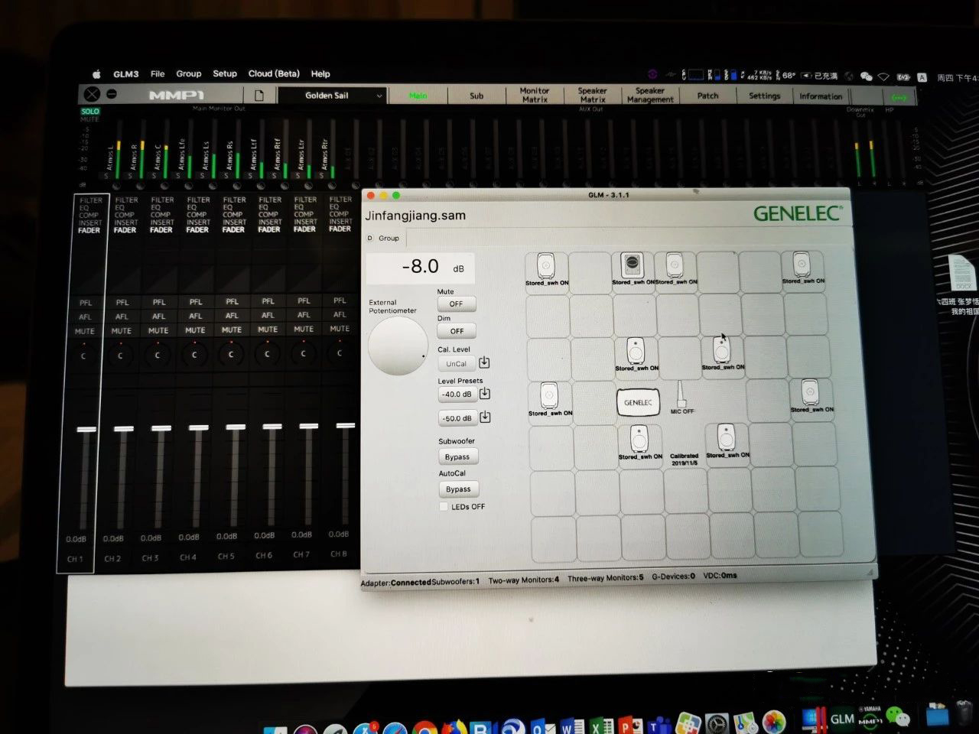Click the green link status icon in the MMP1 toolbar
The height and width of the screenshot is (734, 979).
tap(899, 97)
